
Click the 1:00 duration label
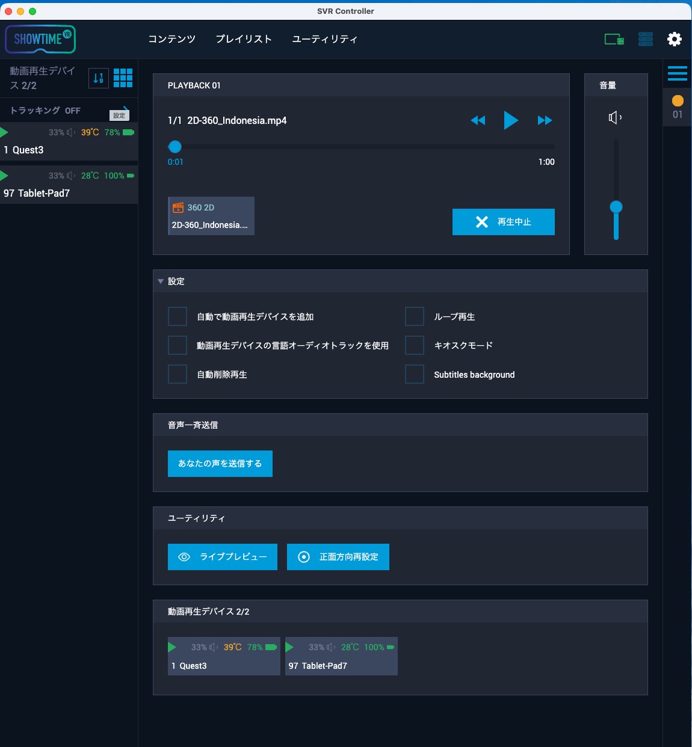click(546, 162)
